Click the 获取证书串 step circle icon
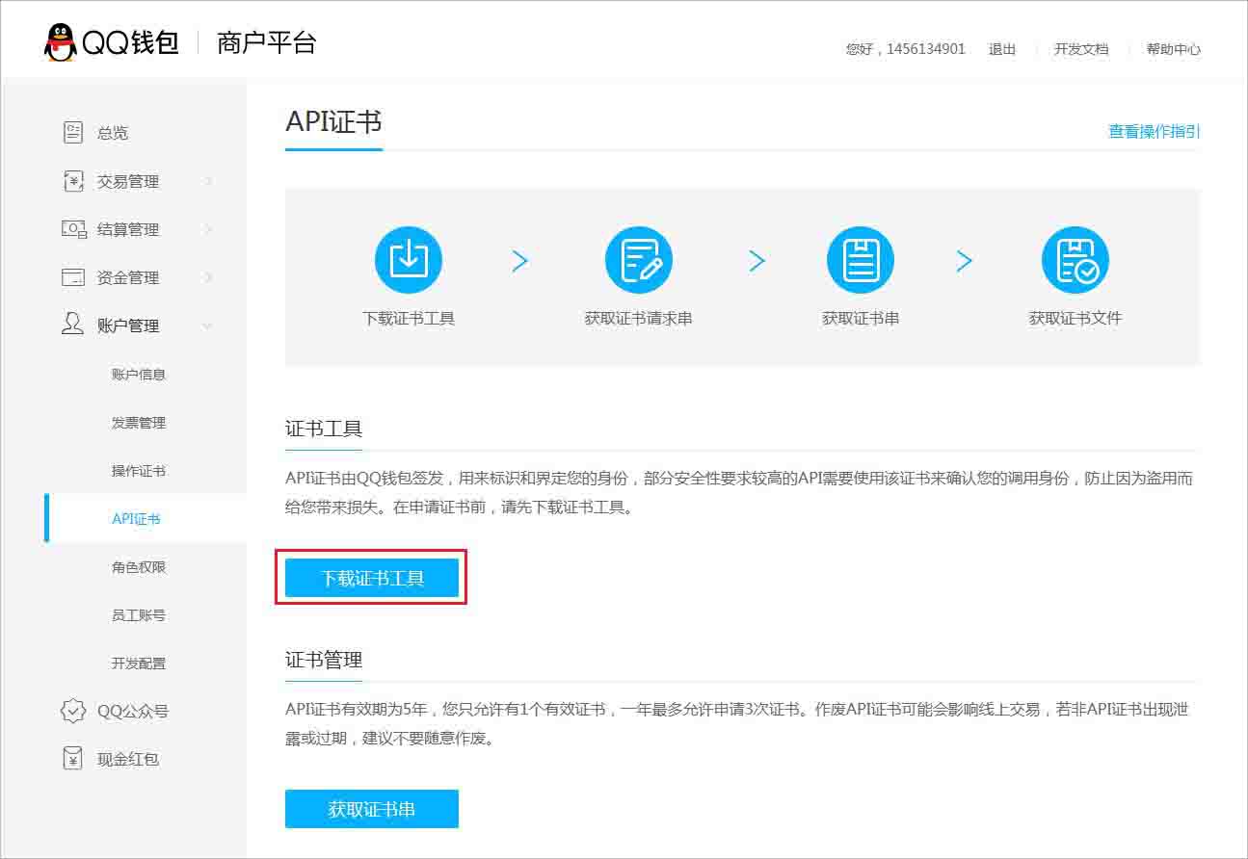1248x859 pixels. (x=861, y=260)
